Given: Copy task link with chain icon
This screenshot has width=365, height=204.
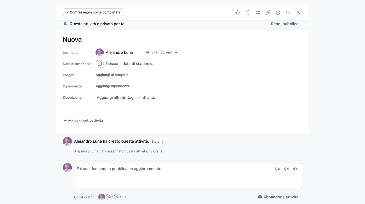Looking at the screenshot, I should click(x=268, y=12).
